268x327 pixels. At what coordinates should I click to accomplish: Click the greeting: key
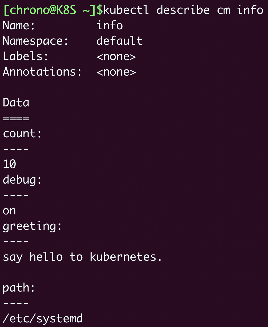click(32, 226)
